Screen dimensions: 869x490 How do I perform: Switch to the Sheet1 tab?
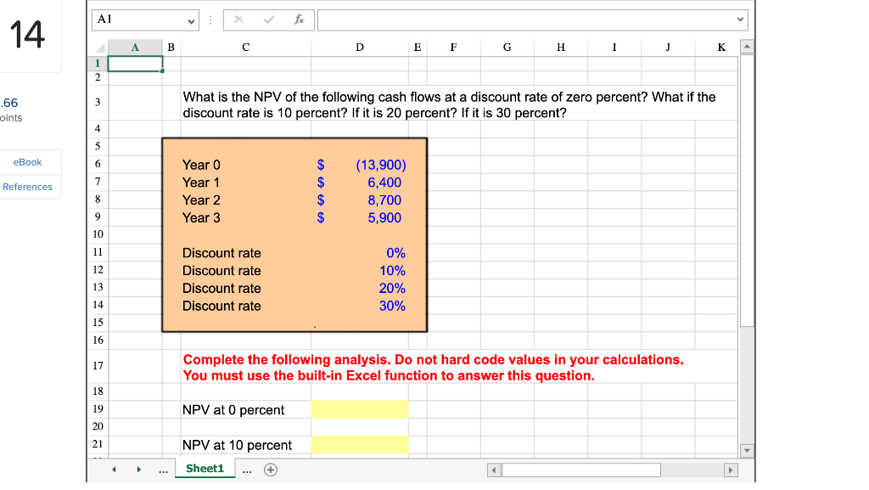click(205, 469)
